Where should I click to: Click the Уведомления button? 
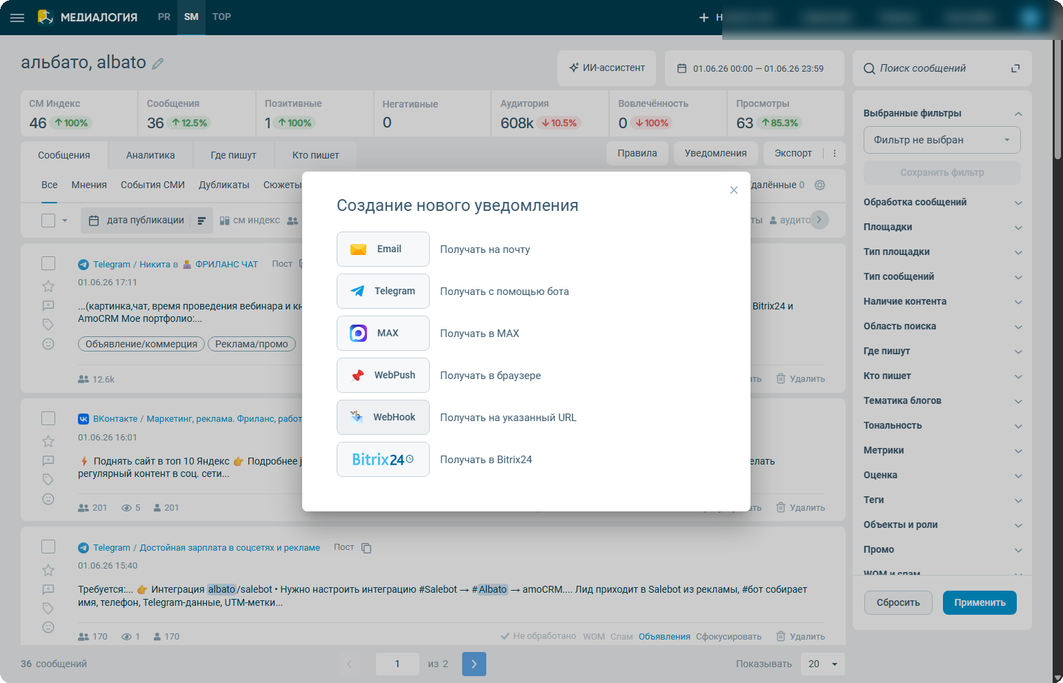click(716, 153)
